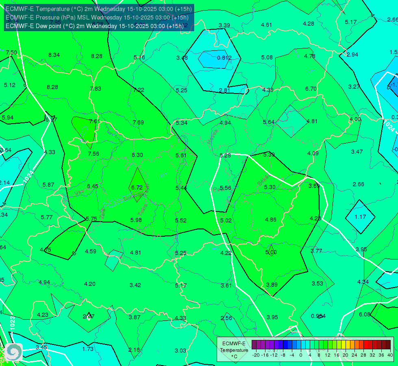Click the 6.72 value inside the diamond contour

tap(137, 187)
